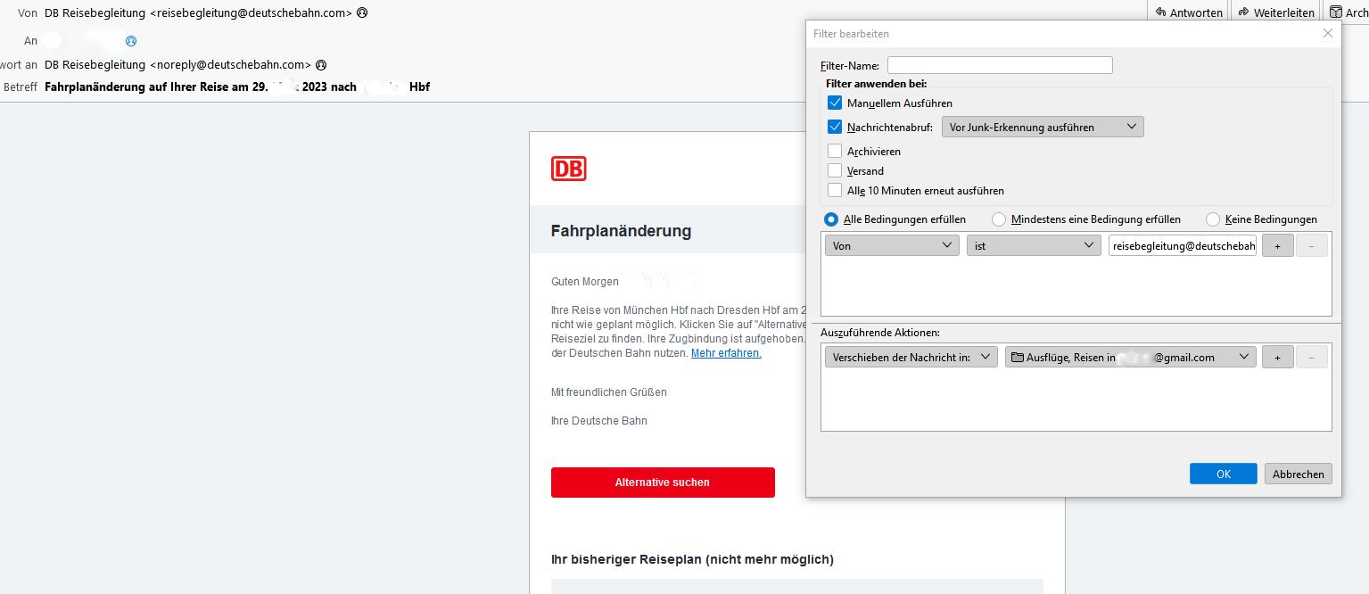Focus the Filter-Name text field
The width and height of the screenshot is (1369, 594).
click(x=1000, y=65)
